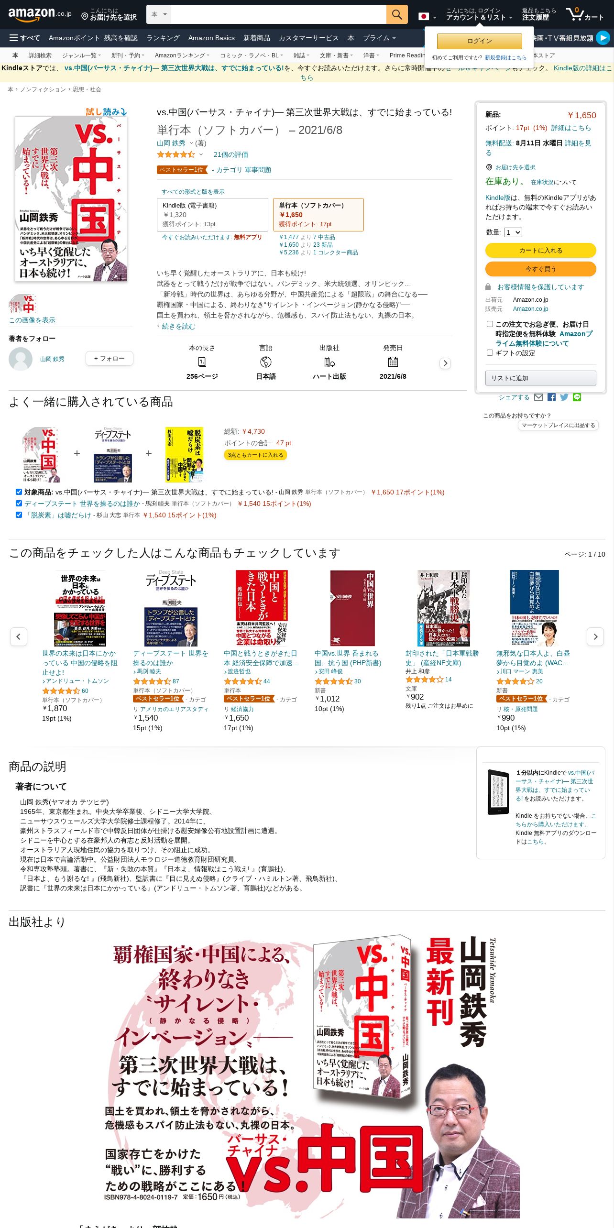
Task: Uncheck the 「脱炭素」は嘘だらけ bundle checkbox
Action: click(19, 515)
